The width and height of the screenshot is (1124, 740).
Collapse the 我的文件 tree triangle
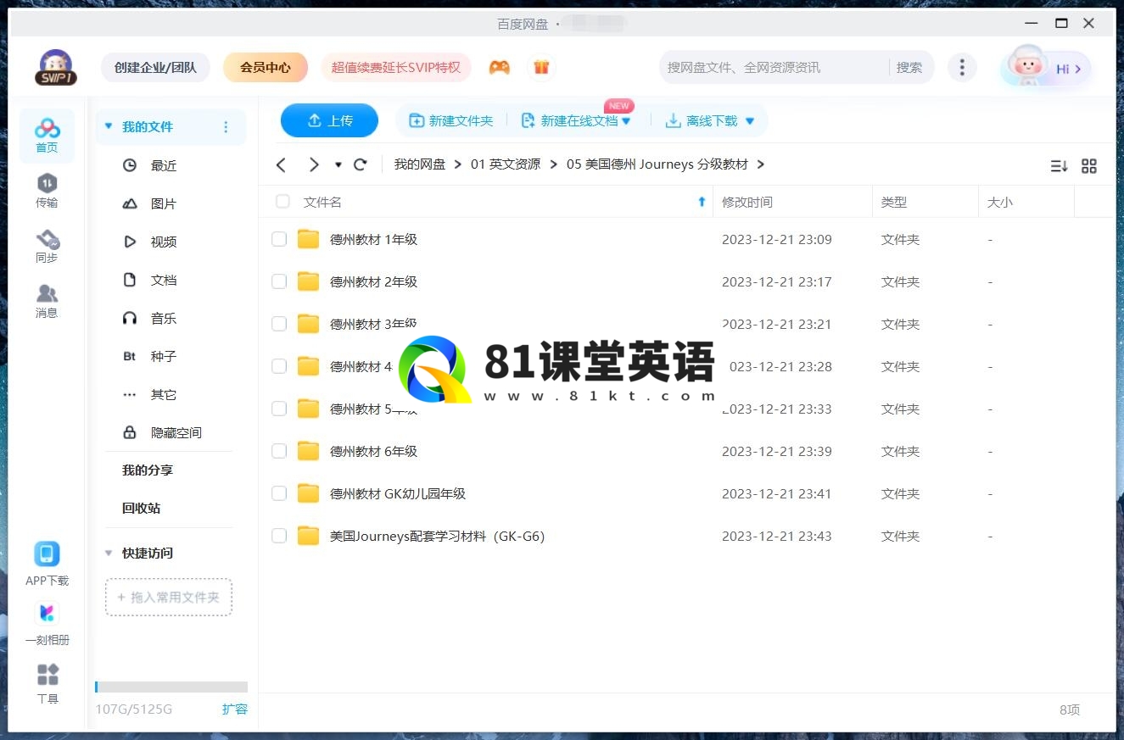108,126
